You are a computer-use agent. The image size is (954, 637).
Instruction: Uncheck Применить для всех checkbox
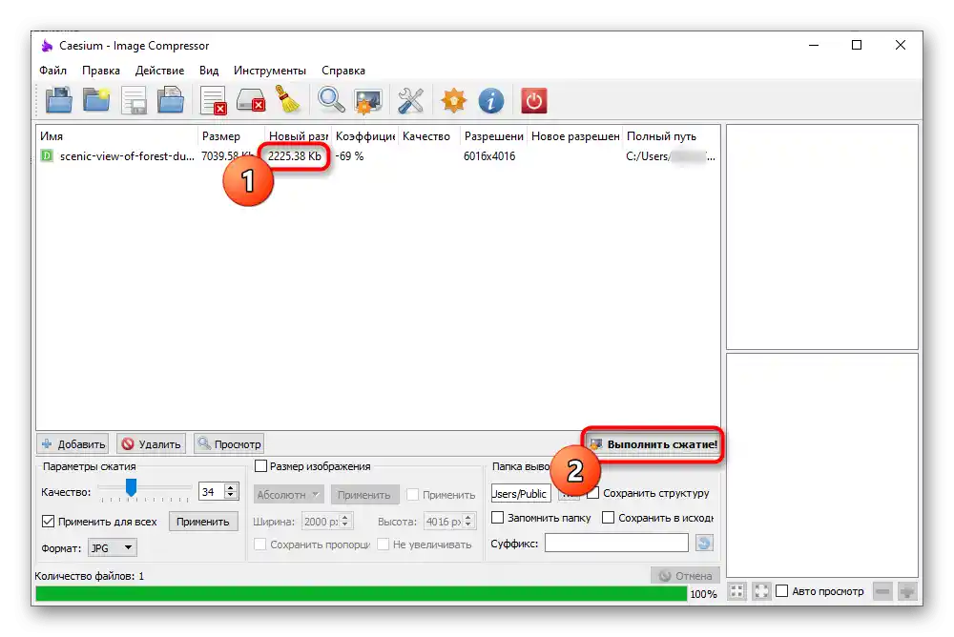[x=48, y=522]
